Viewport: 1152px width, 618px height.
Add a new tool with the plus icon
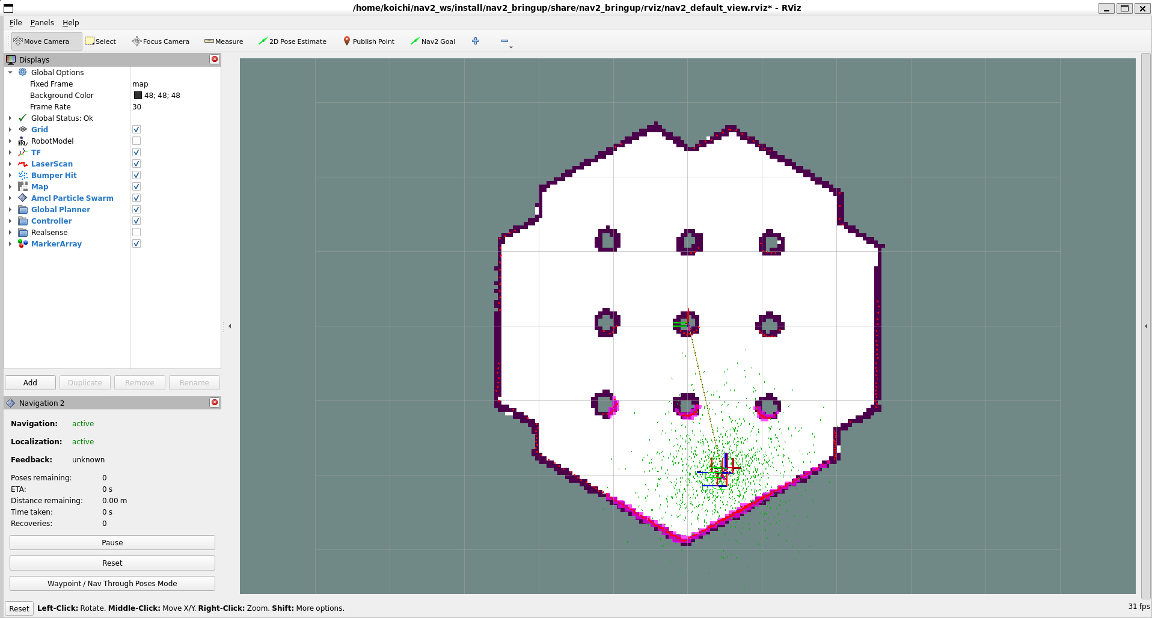pos(476,41)
